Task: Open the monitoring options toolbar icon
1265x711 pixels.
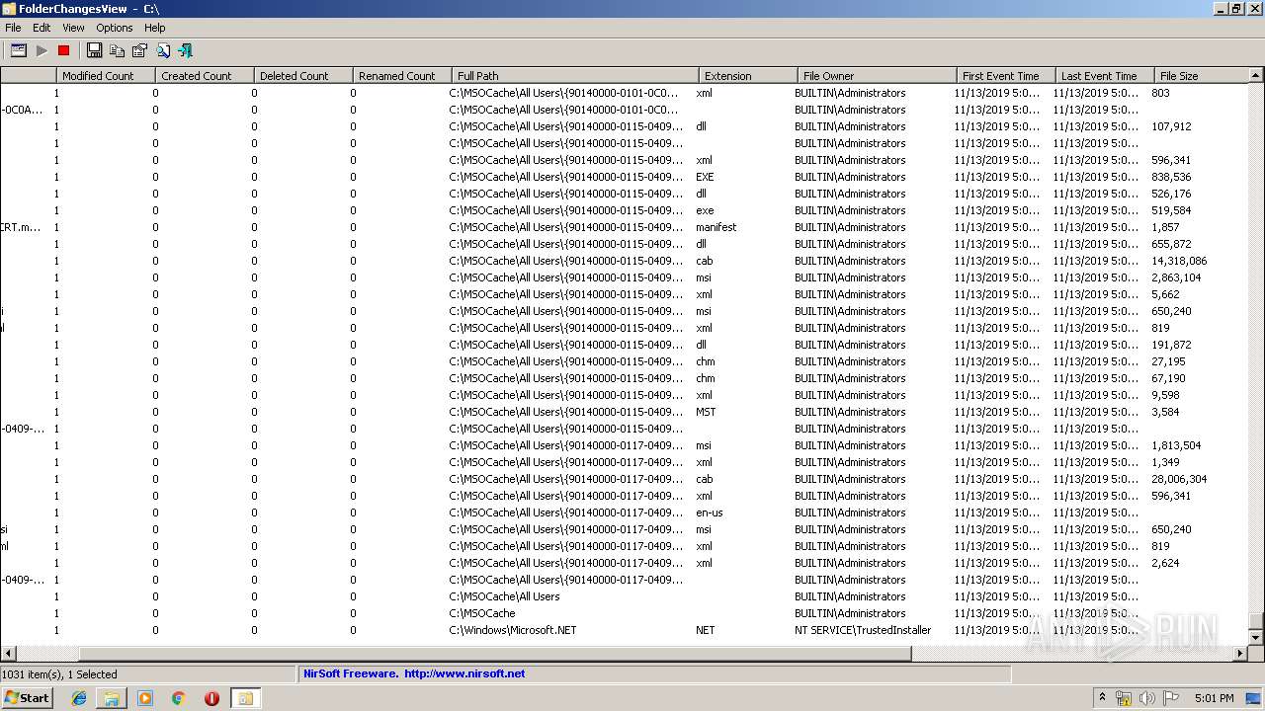Action: click(18, 50)
